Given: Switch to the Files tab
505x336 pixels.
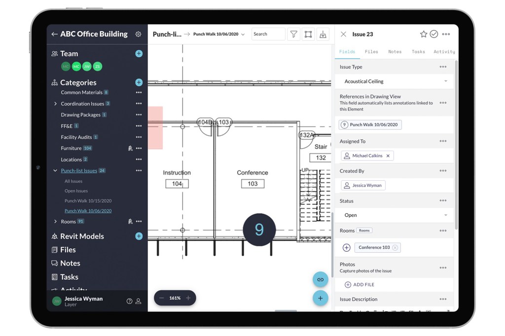Looking at the screenshot, I should (x=371, y=52).
